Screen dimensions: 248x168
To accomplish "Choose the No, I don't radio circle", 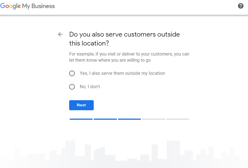I will point(72,87).
